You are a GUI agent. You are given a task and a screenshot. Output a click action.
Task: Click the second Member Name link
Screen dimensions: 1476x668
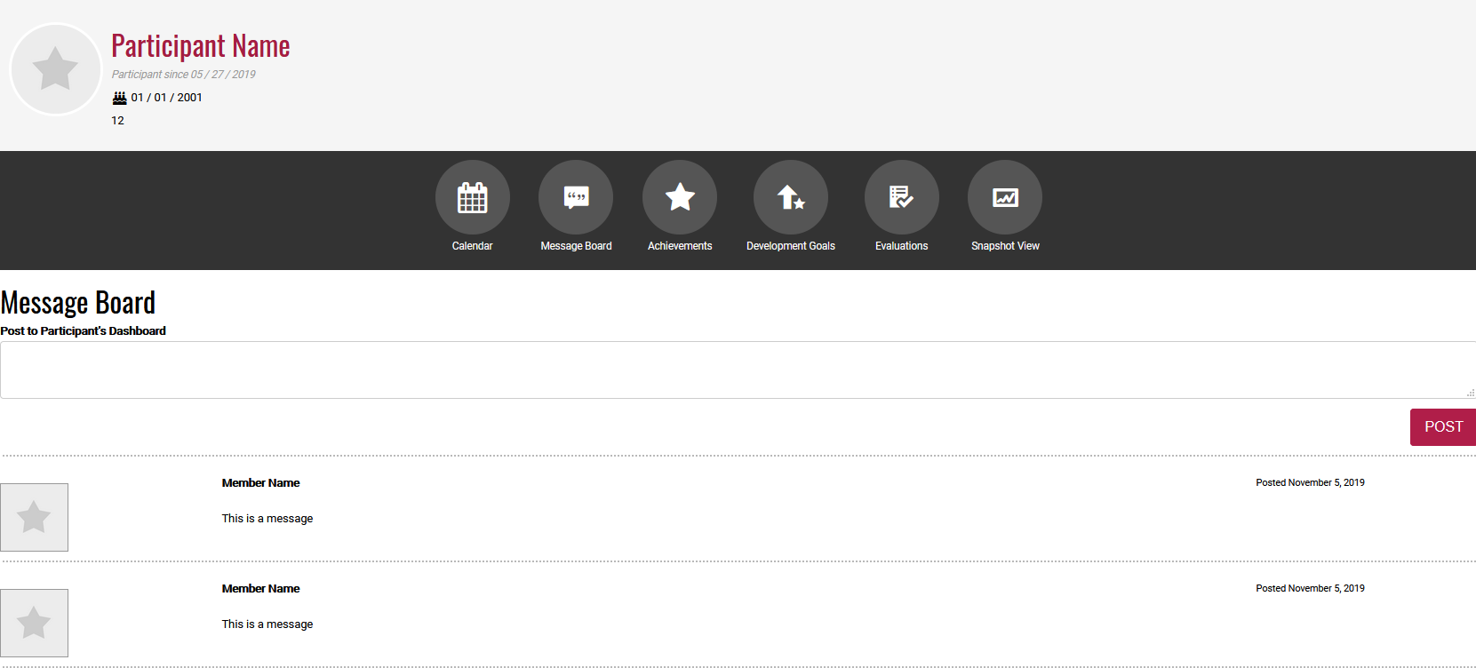point(260,589)
